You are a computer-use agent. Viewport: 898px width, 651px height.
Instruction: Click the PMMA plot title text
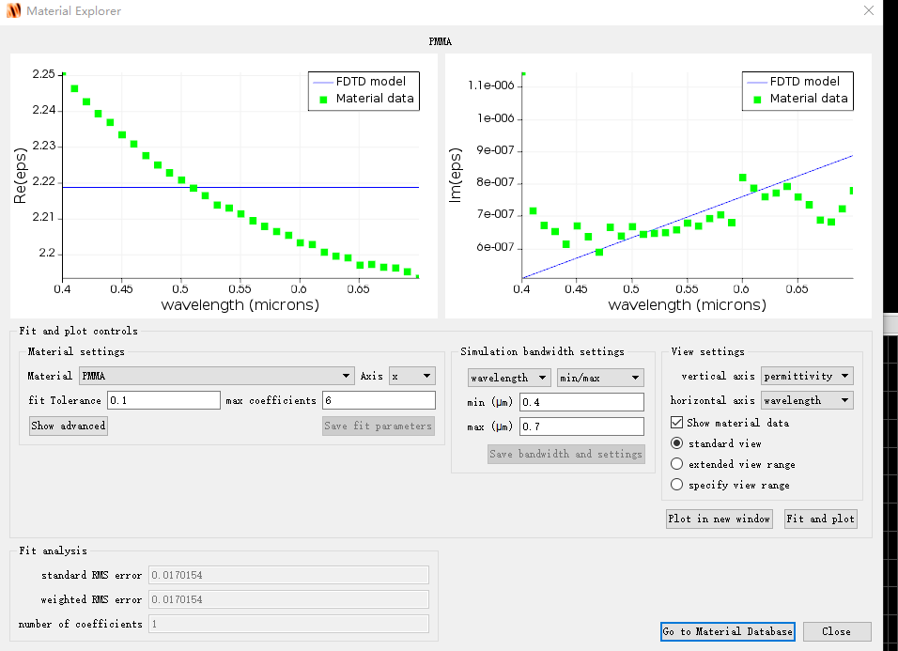440,41
